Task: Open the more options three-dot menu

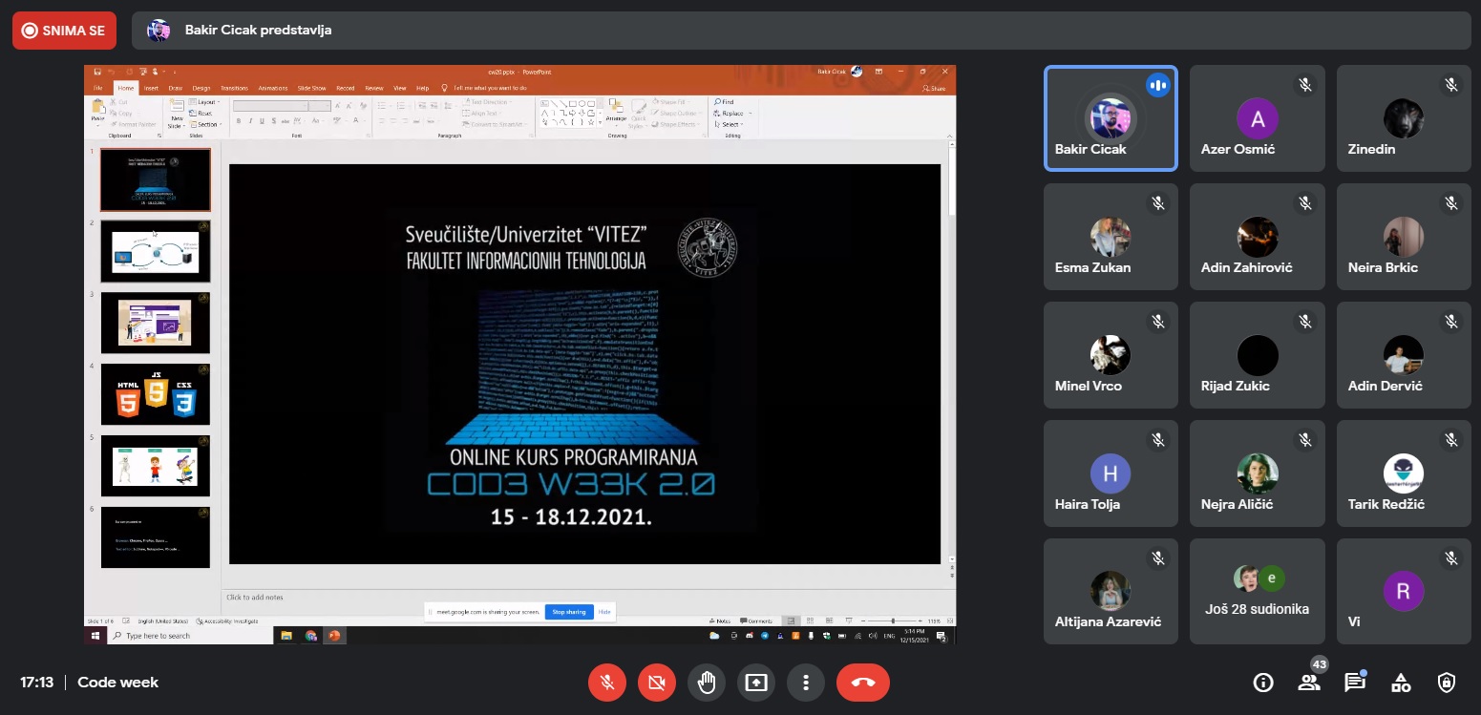Action: click(x=806, y=683)
